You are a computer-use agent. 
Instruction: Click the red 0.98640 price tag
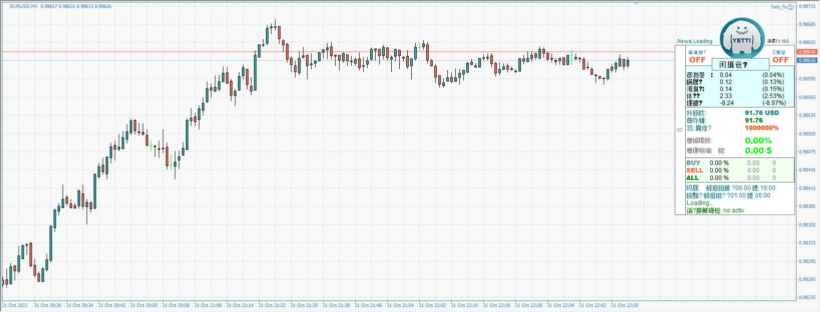pyautogui.click(x=807, y=52)
